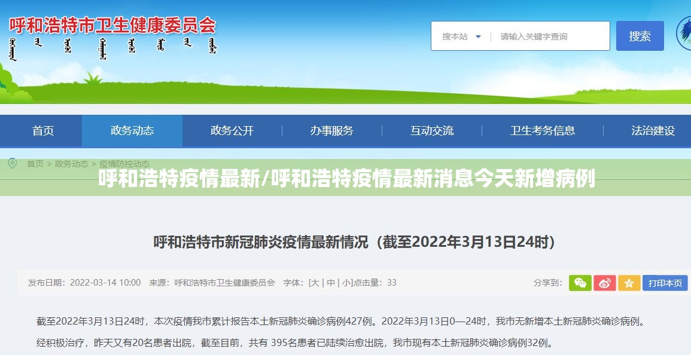Open the 首页 navigation tab
Image resolution: width=691 pixels, height=355 pixels.
click(x=42, y=130)
